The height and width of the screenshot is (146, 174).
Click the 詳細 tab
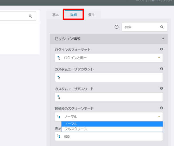pos(73,15)
